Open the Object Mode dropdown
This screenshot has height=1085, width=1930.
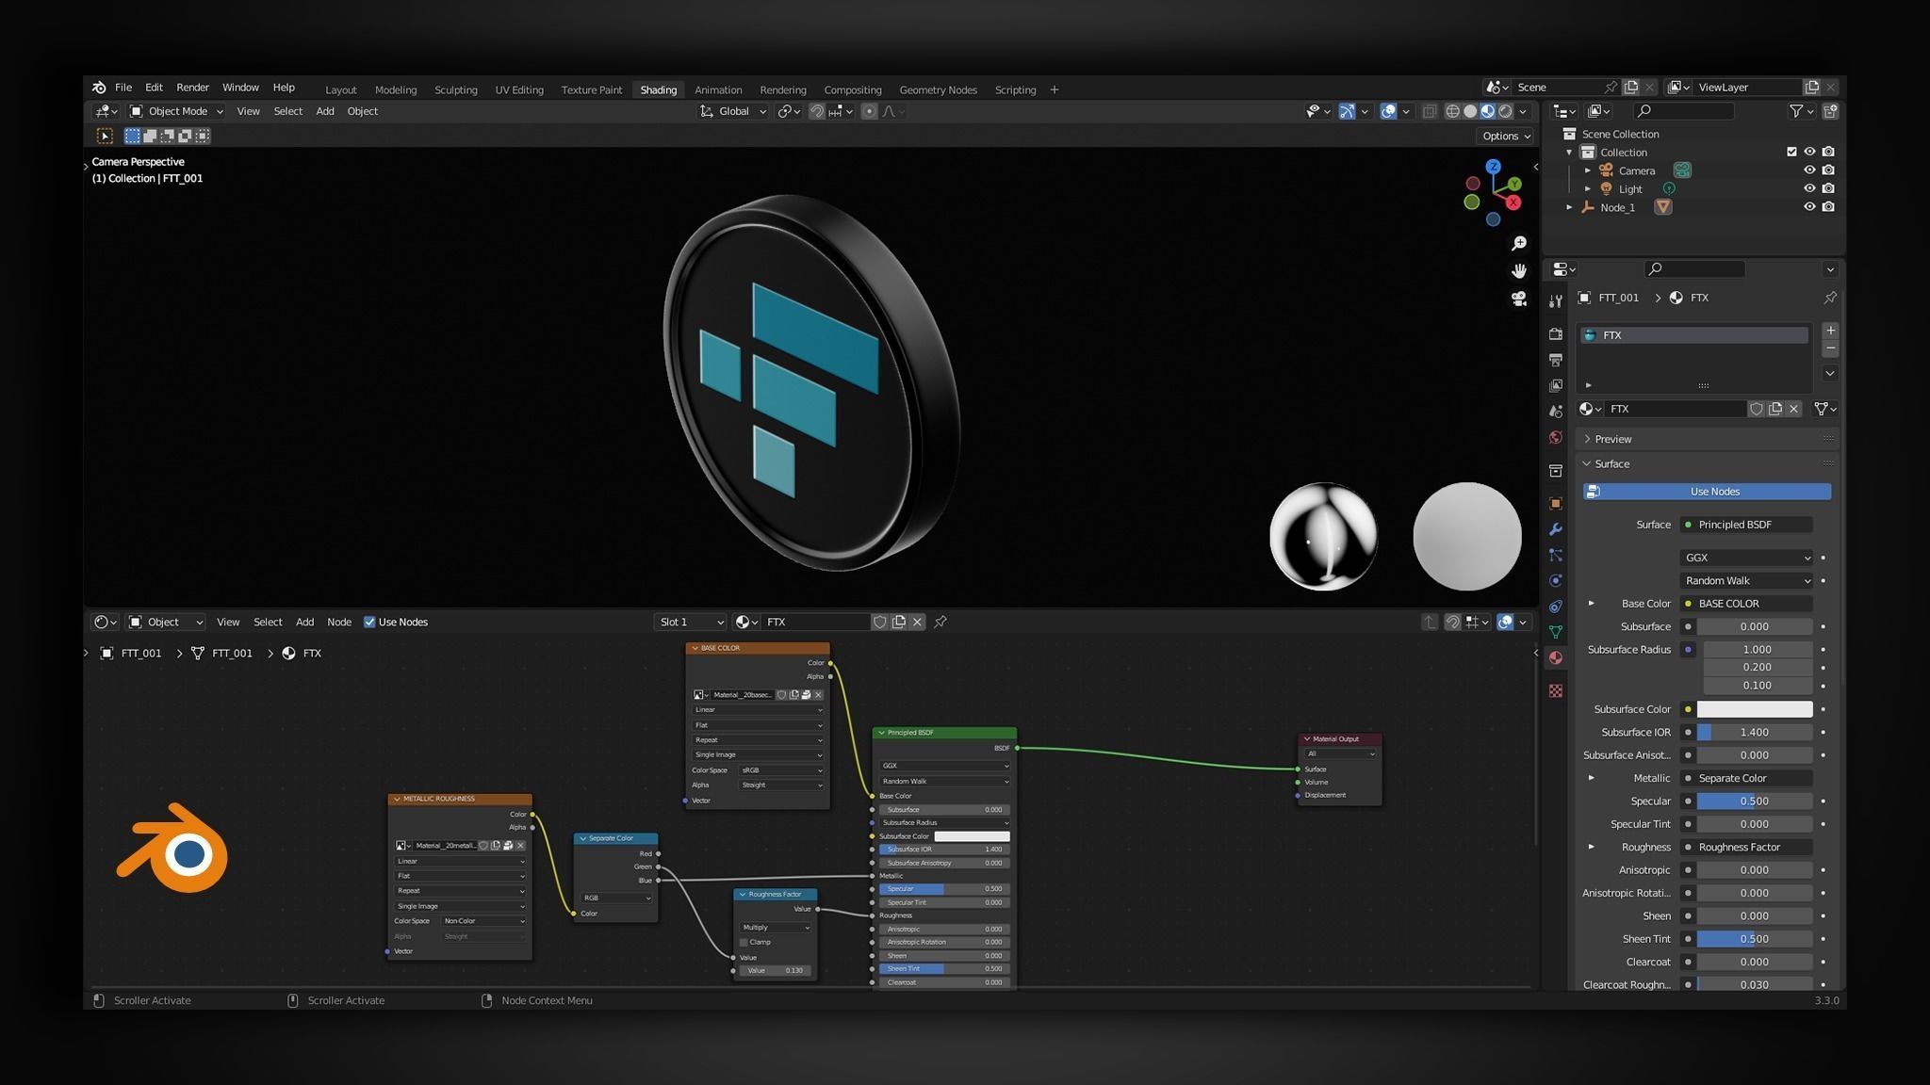176,111
